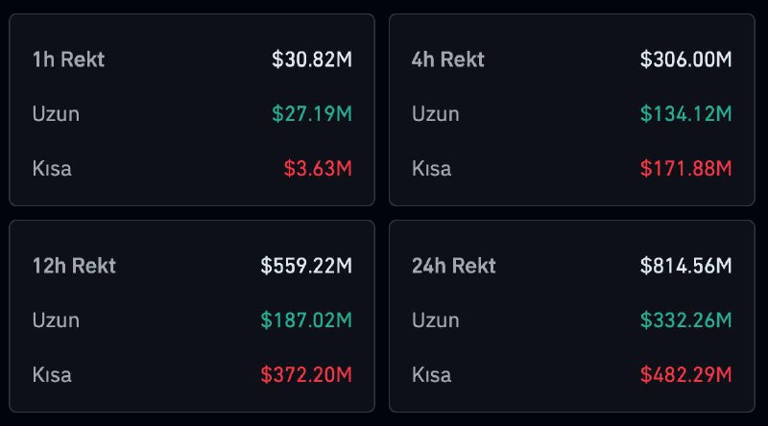Click the $559.22M total value

click(306, 265)
